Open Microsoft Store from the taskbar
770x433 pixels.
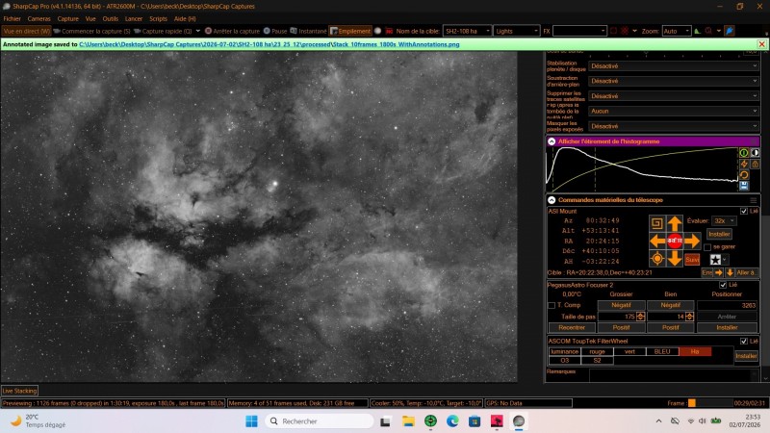[475, 421]
